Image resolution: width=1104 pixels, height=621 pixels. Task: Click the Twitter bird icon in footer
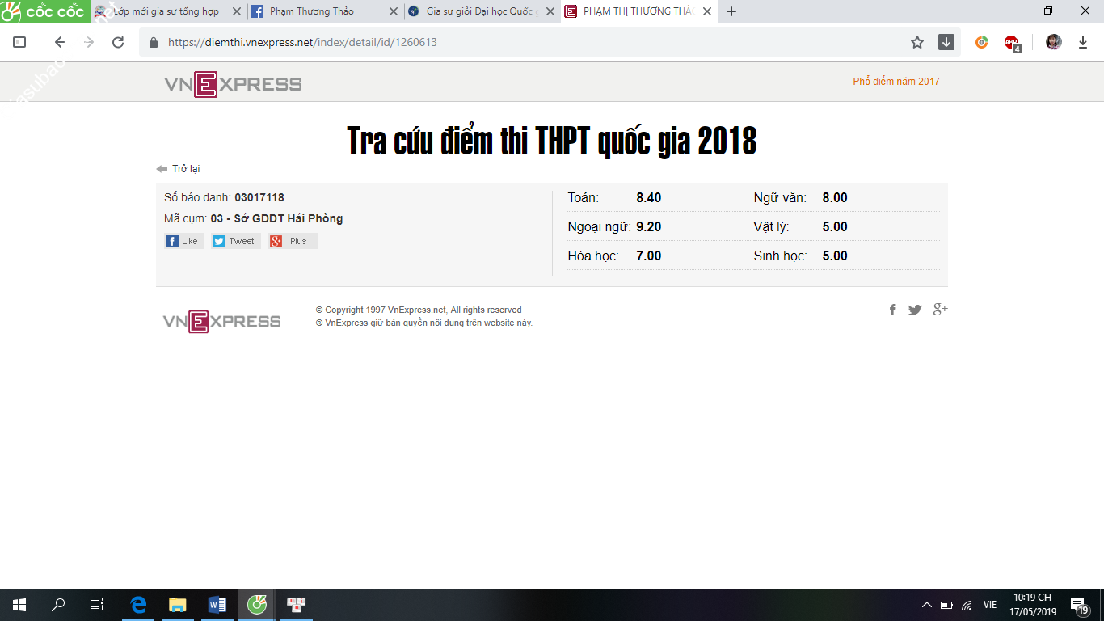tap(915, 310)
